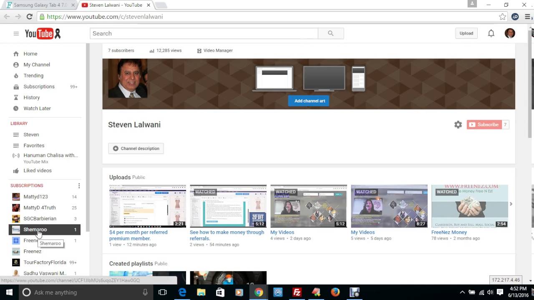Open the account avatar menu
This screenshot has height=300, width=534.
tap(510, 33)
